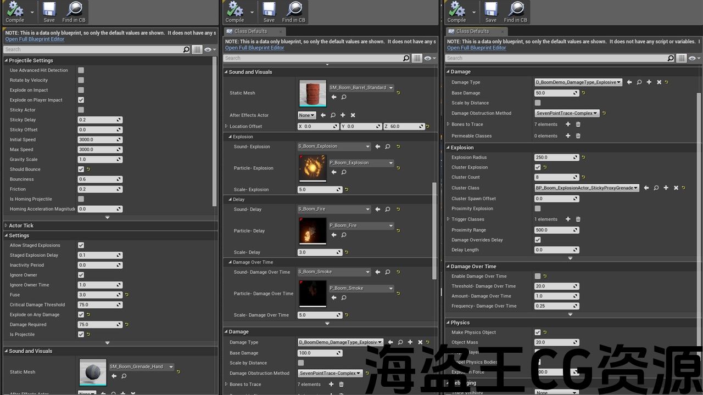The image size is (703, 395).
Task: Enable Explode on Impact checkbox
Action: tap(81, 90)
